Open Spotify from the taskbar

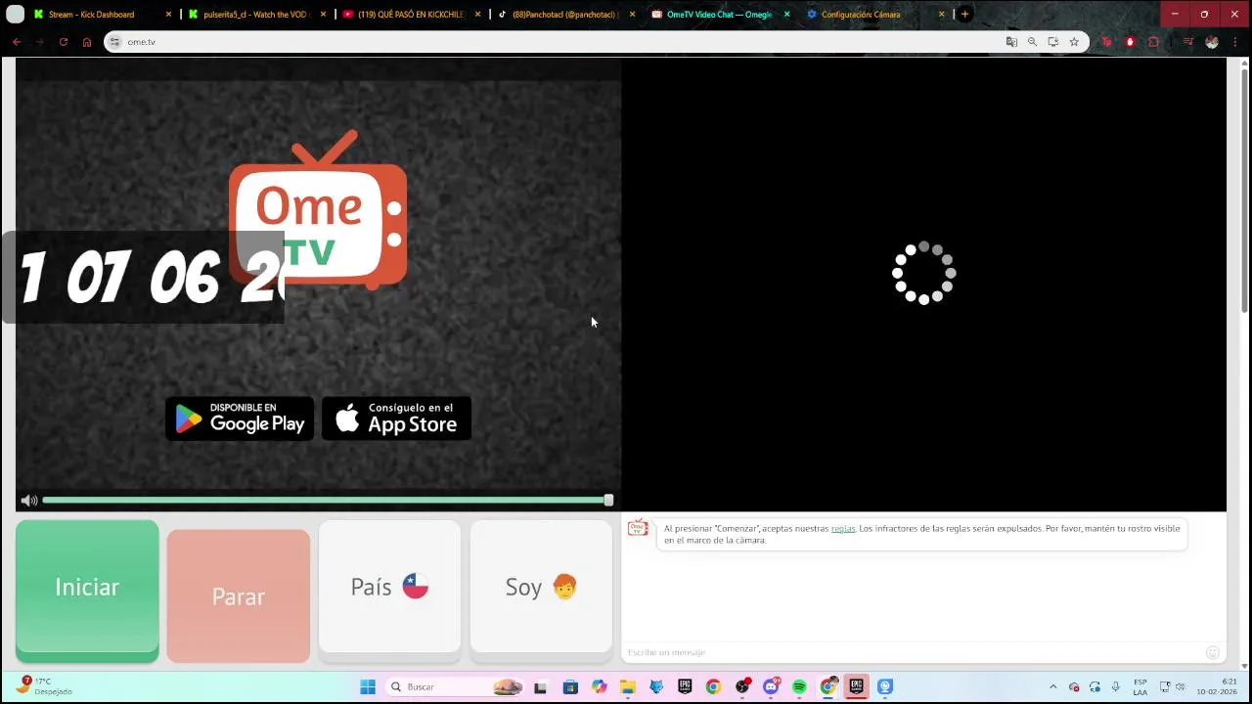point(799,687)
